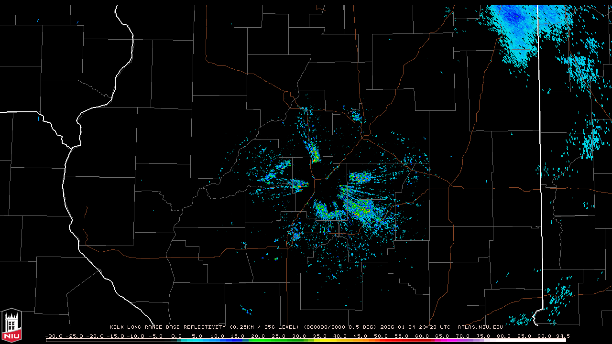
Task: Click the -15.0 scale label
Action: click(116, 336)
